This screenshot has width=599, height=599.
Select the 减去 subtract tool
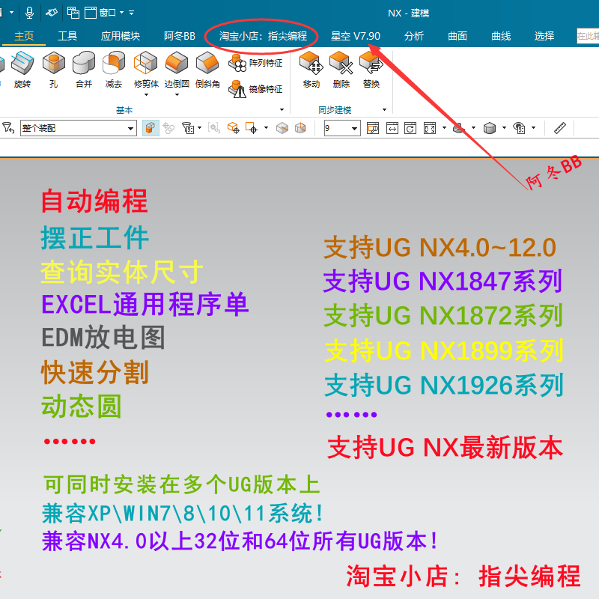coord(114,70)
